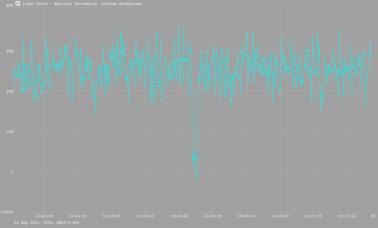Select the 13:25:40 time tick label
Image resolution: width=378 pixels, height=228 pixels.
click(44, 216)
